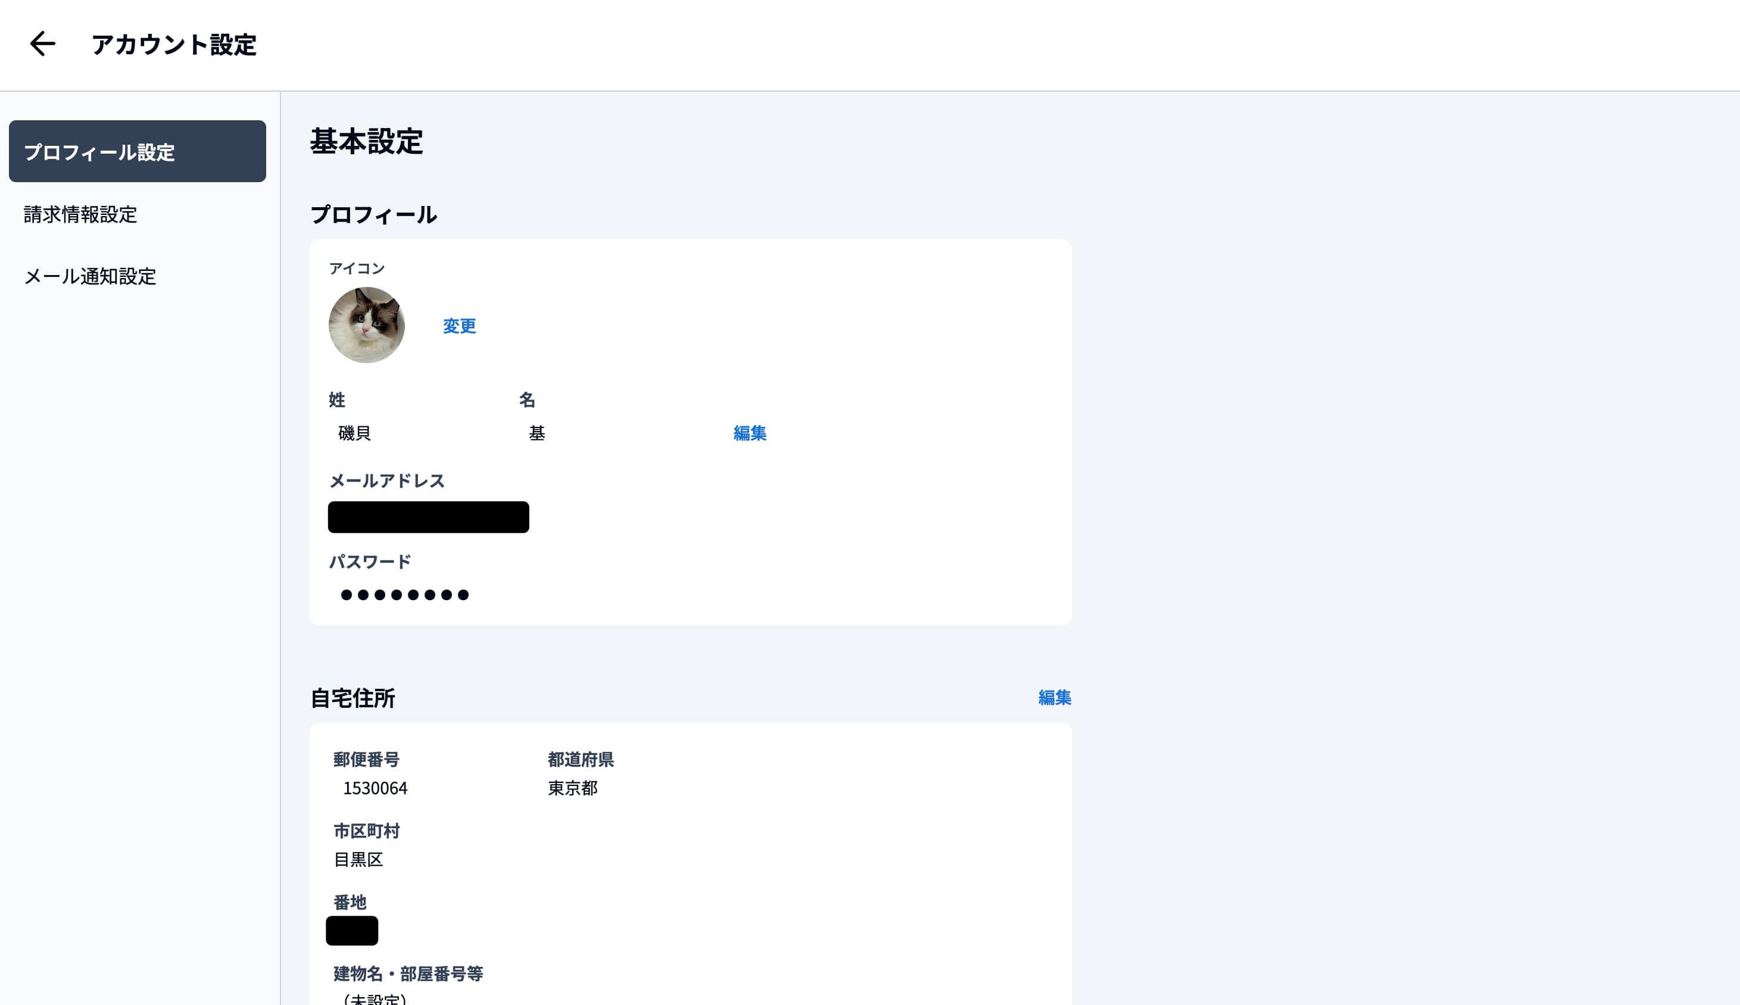The width and height of the screenshot is (1740, 1005).
Task: Click the 郵便番号 value 1530064
Action: point(375,788)
